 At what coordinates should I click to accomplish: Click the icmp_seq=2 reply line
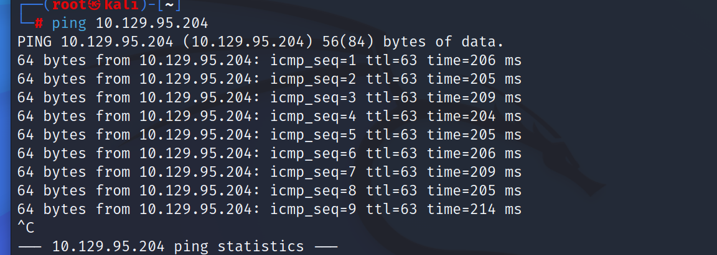click(269, 79)
